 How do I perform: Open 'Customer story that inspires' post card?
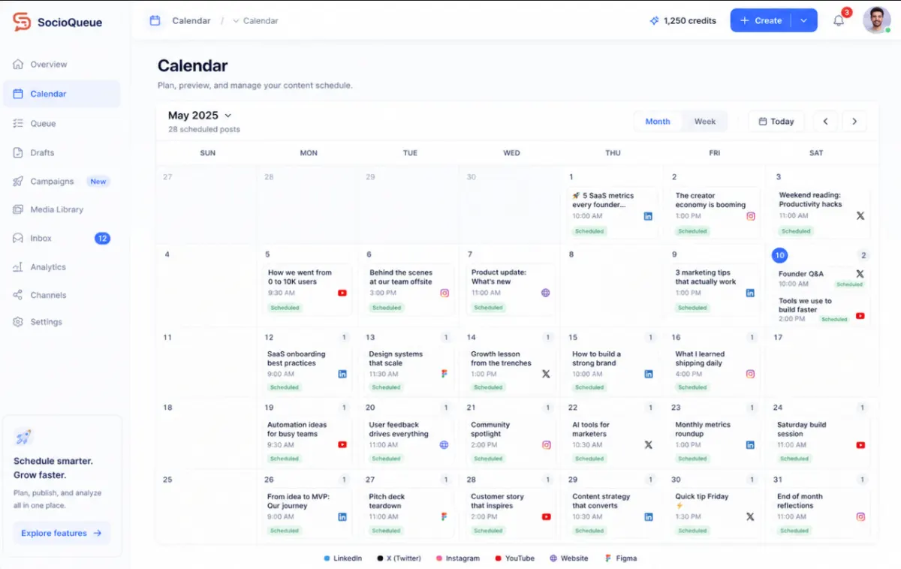(511, 512)
